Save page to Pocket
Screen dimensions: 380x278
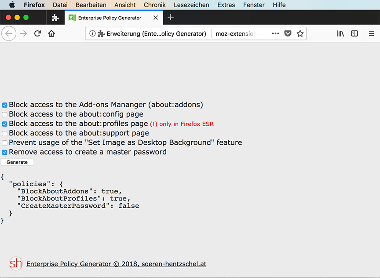coord(288,33)
